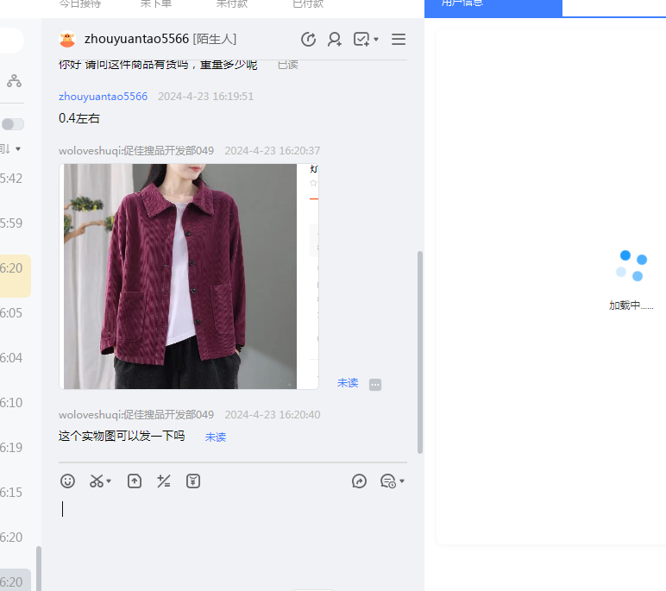Open the emoji picker in chat toolbar

pos(67,481)
